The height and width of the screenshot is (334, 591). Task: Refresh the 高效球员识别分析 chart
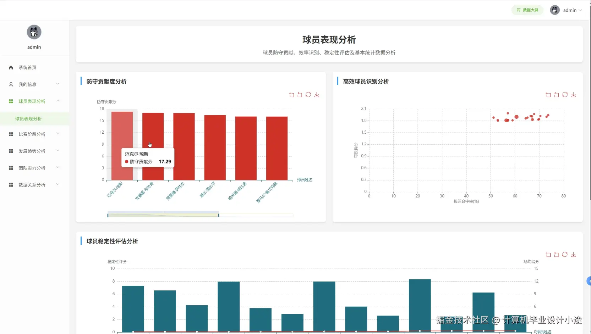[x=565, y=95]
